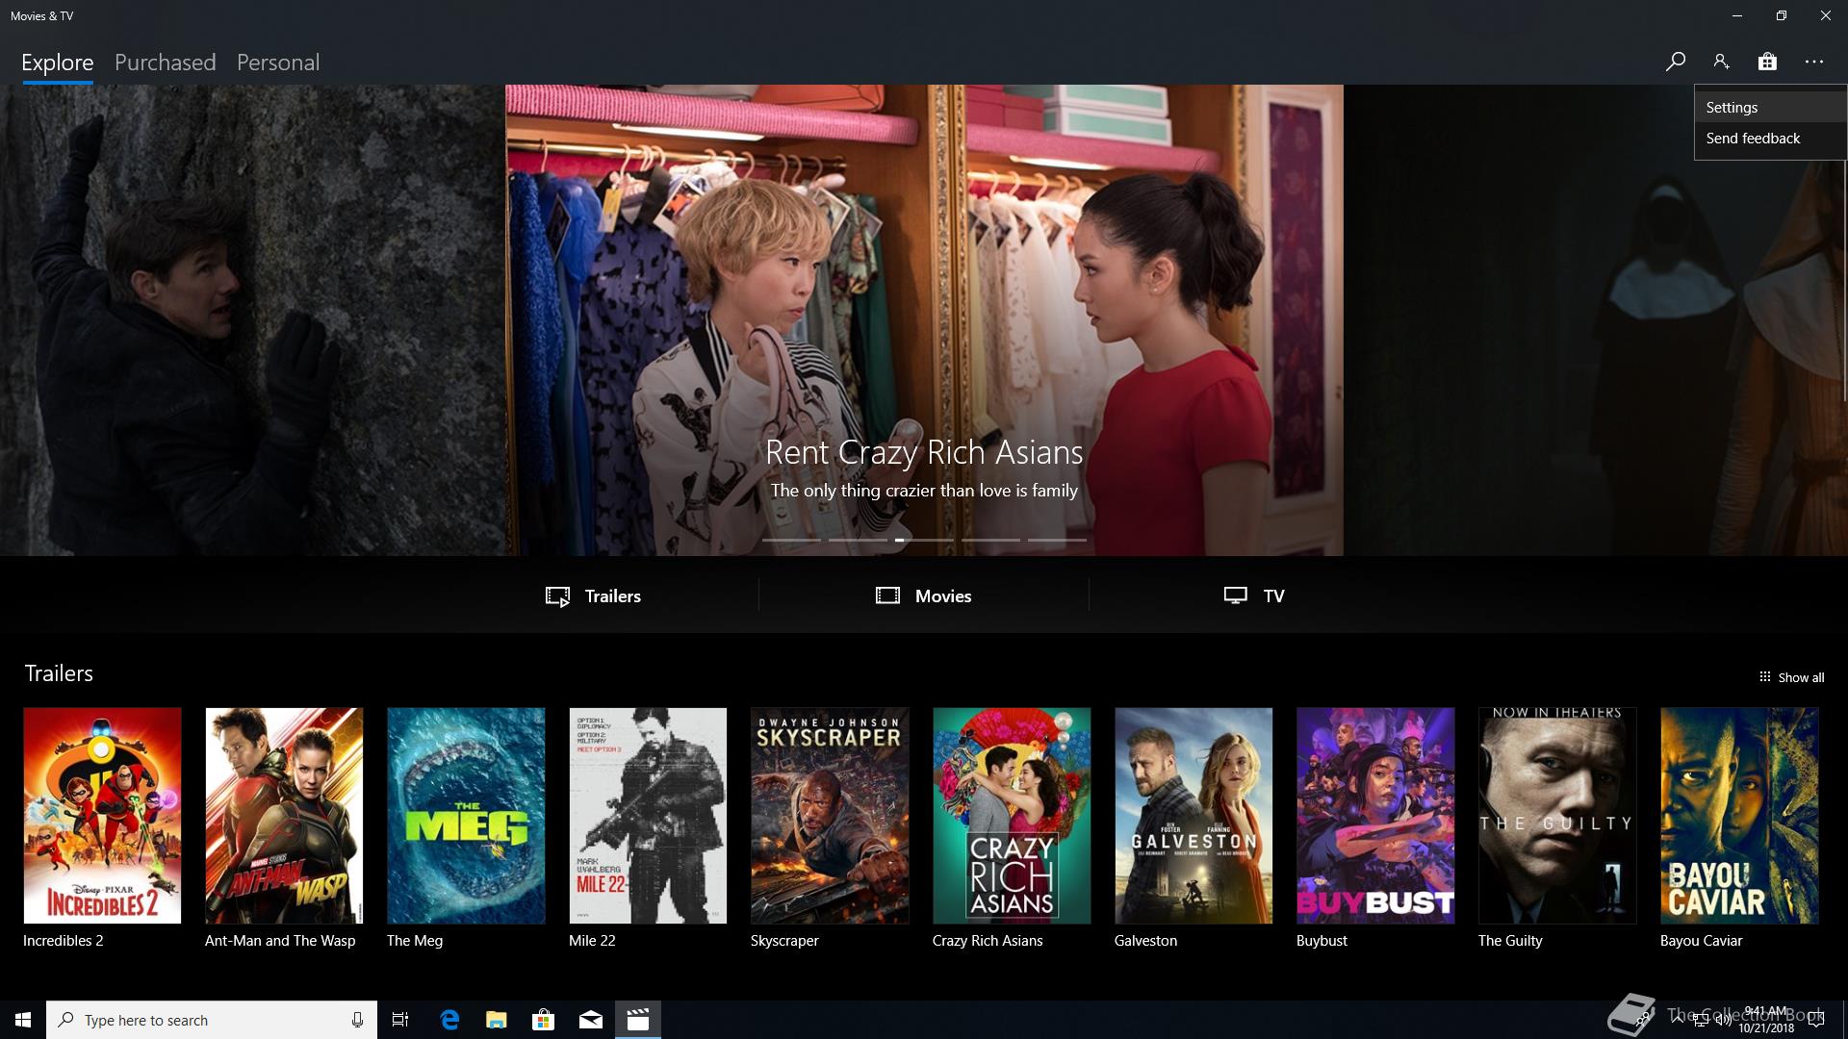Click Show all for Trailers
1848x1039 pixels.
(1791, 677)
